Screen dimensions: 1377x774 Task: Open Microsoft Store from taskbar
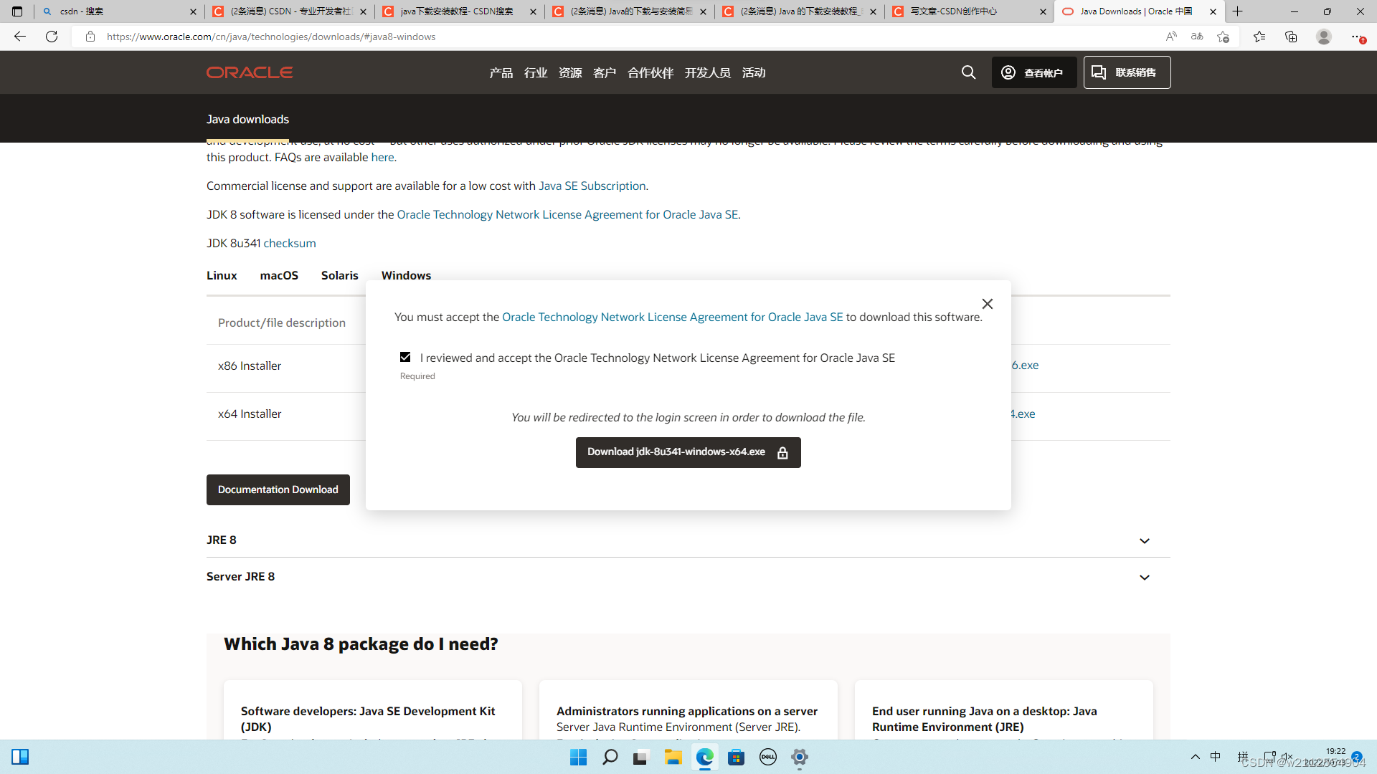coord(736,757)
